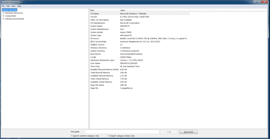Expand the Software Environment tree node
The height and width of the screenshot is (139, 270).
click(3, 19)
